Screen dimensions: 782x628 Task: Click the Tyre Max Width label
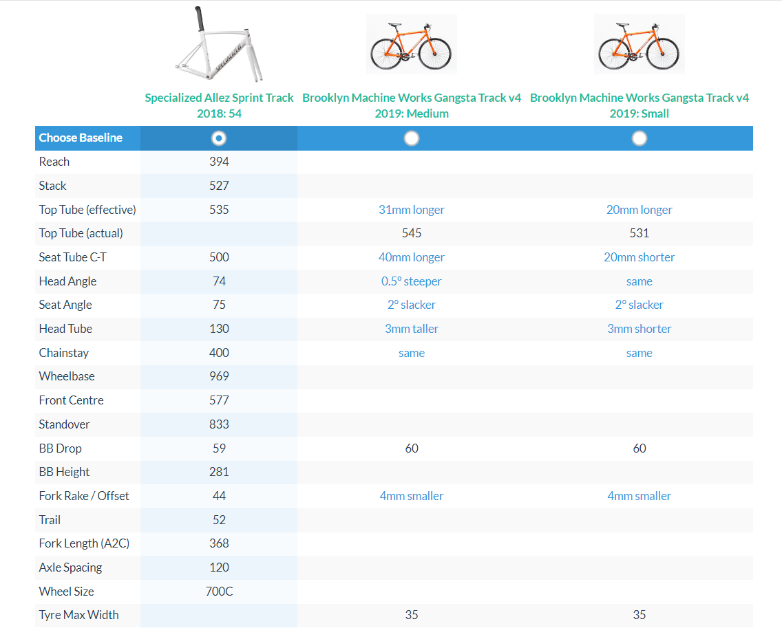(x=78, y=615)
